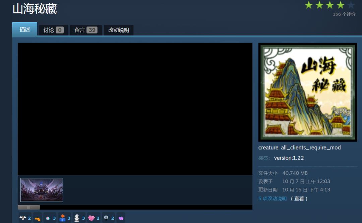This screenshot has height=223, width=362.
Task: Open the 5 项改动说明 link
Action: pyautogui.click(x=272, y=199)
